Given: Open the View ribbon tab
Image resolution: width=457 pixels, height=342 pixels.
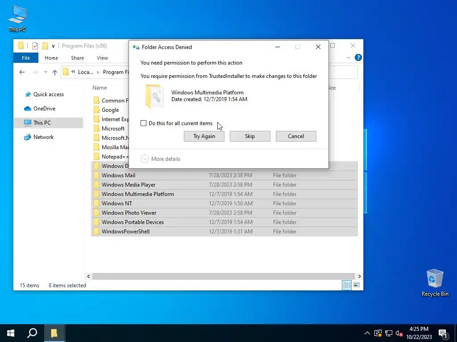Looking at the screenshot, I should pyautogui.click(x=102, y=58).
